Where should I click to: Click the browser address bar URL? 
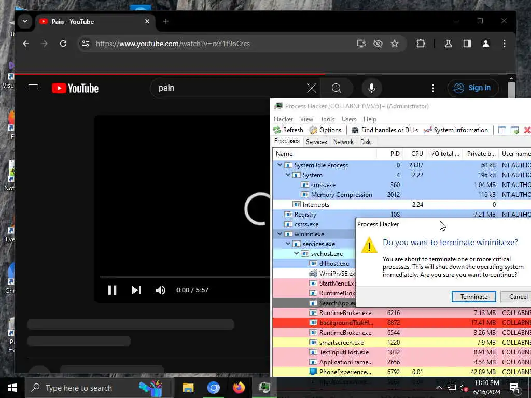pyautogui.click(x=173, y=44)
